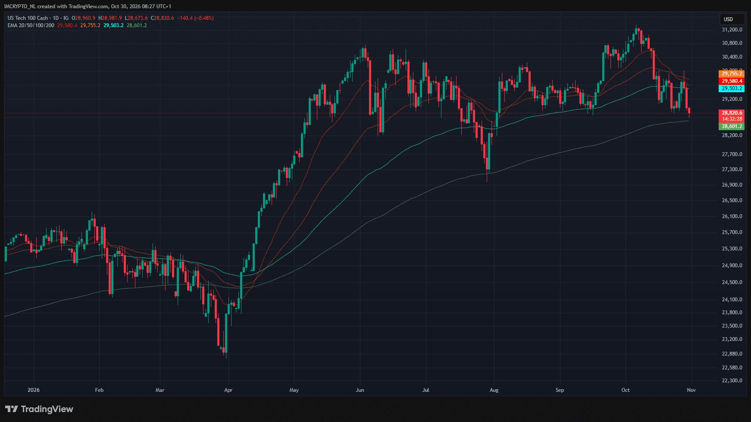This screenshot has height=422, width=751.
Task: Click the 30,800.0 price axis label
Action: tap(732, 43)
